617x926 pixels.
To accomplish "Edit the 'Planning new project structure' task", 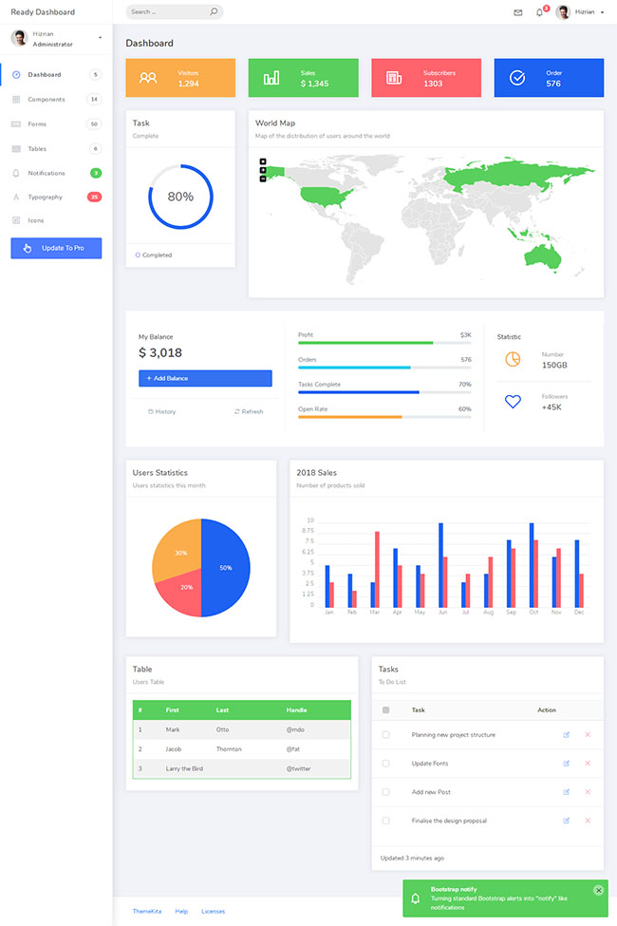I will click(567, 734).
